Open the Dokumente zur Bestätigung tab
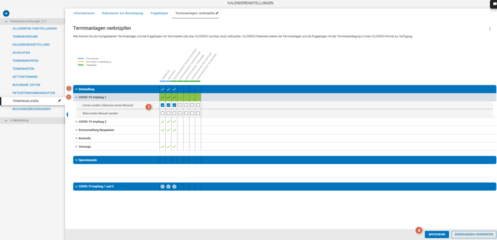Screen dimensions: 497x240 click(x=122, y=13)
